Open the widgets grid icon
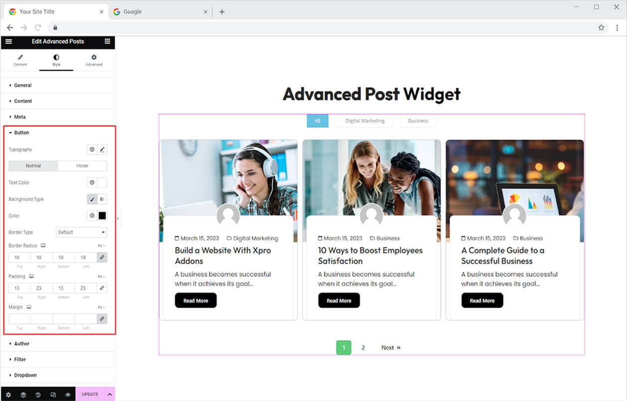 (x=107, y=41)
